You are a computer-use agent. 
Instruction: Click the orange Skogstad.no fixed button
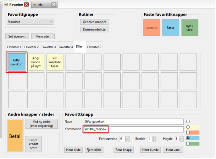[152, 28]
